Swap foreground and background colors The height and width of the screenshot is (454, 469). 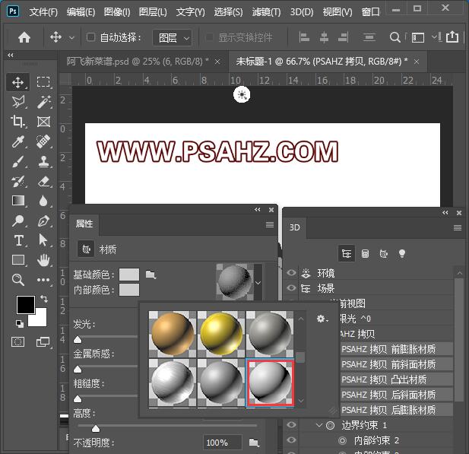(44, 298)
